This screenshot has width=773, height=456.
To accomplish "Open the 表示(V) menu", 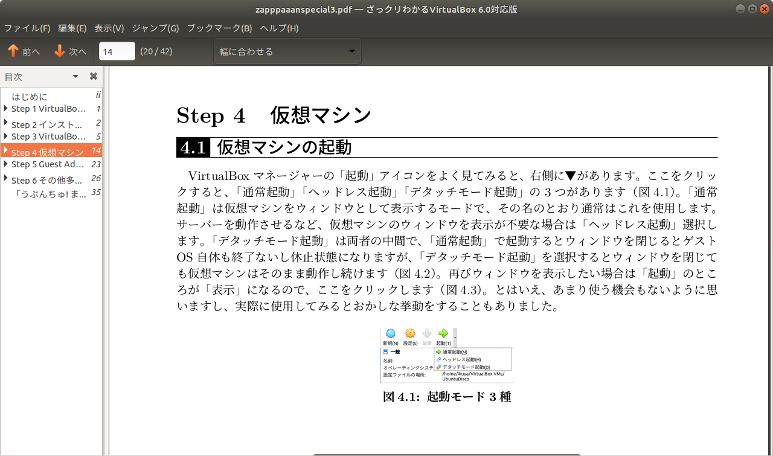I will [x=109, y=28].
